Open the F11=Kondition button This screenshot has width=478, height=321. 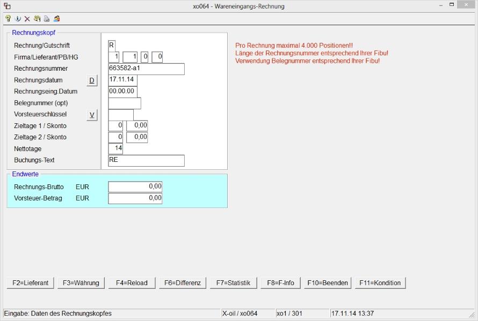pyautogui.click(x=380, y=283)
